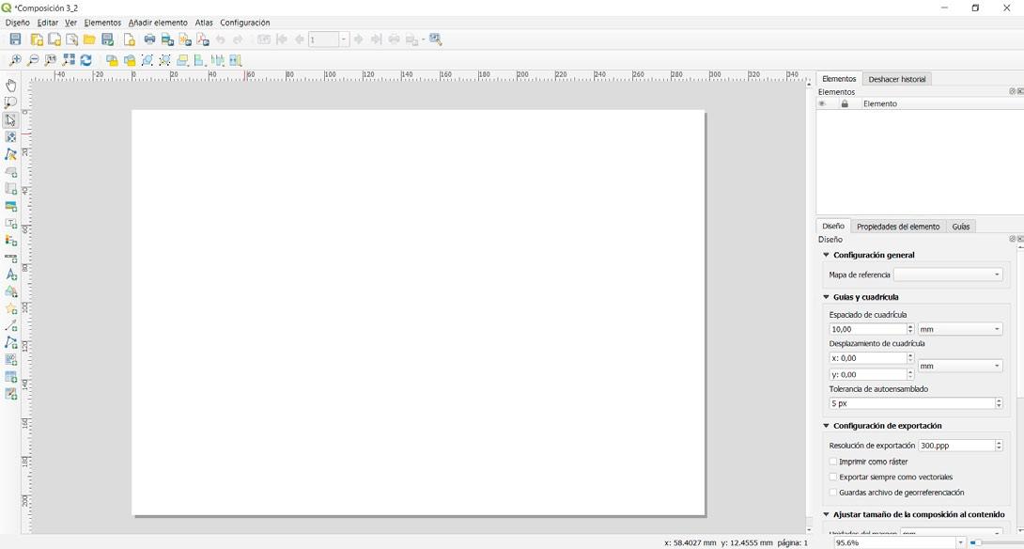Export the layout as PDF
1024x549 pixels.
tap(202, 39)
